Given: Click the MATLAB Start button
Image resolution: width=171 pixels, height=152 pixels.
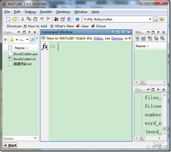Looking at the screenshot, I should pyautogui.click(x=10, y=145).
